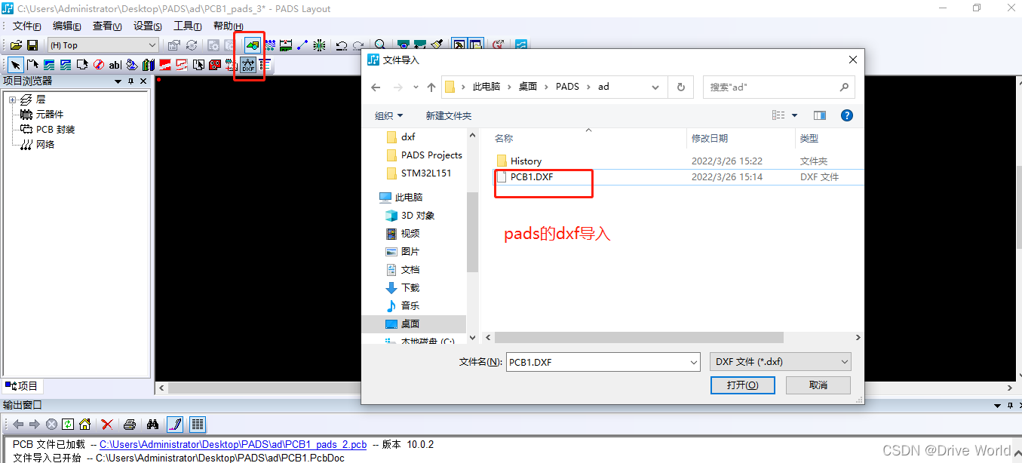Select the History folder in file list
This screenshot has height=463, width=1022.
(x=526, y=161)
